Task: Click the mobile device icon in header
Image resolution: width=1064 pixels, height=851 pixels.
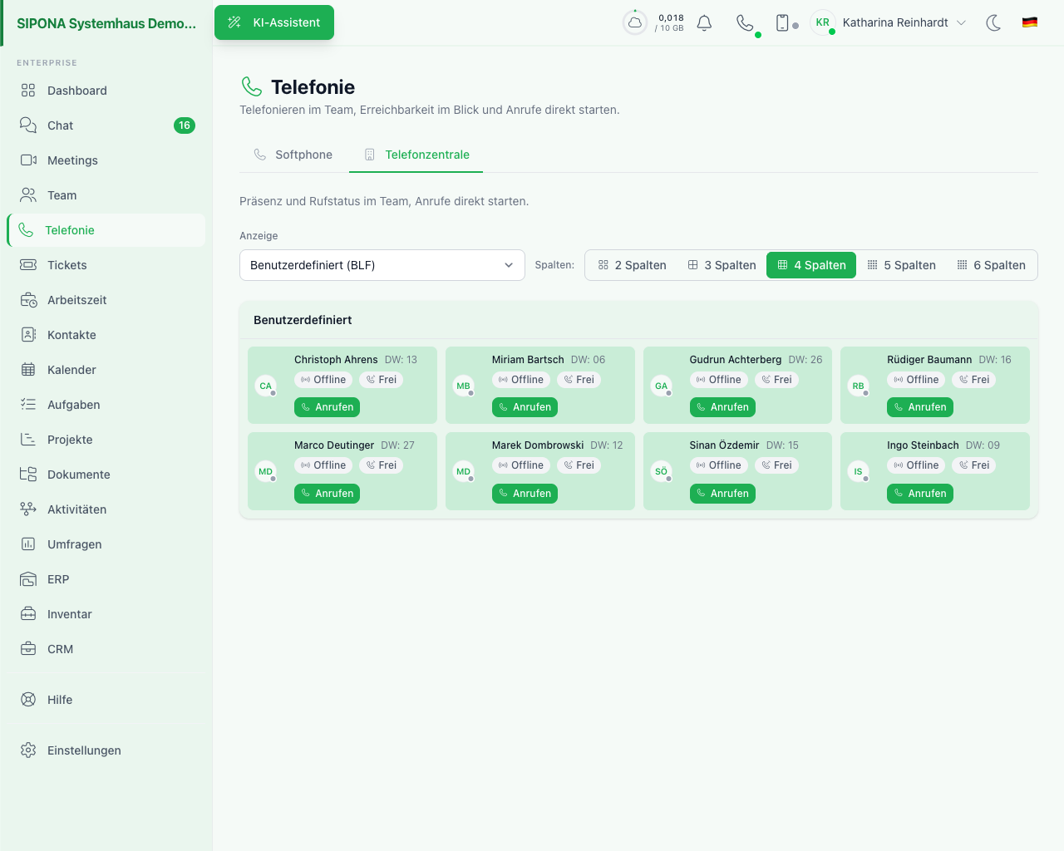Action: [783, 23]
